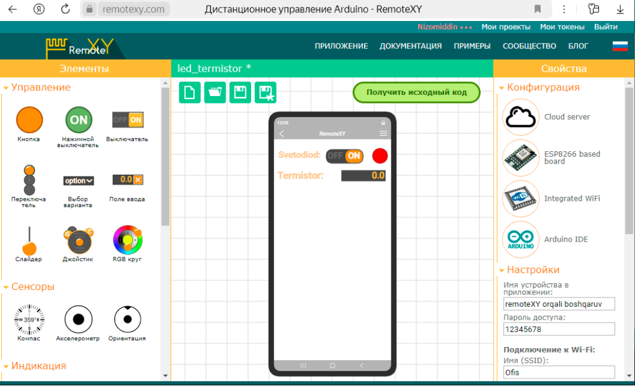Screen dimensions: 635x386
Task: Go to the ПРИМЕРЫ menu item
Action: 472,46
